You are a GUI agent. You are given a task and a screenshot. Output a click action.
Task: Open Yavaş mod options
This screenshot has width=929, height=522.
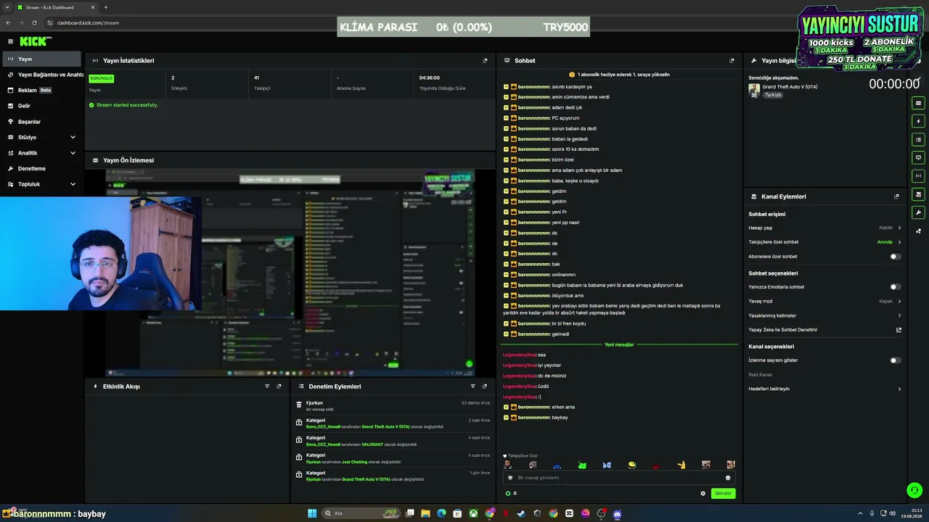click(824, 301)
